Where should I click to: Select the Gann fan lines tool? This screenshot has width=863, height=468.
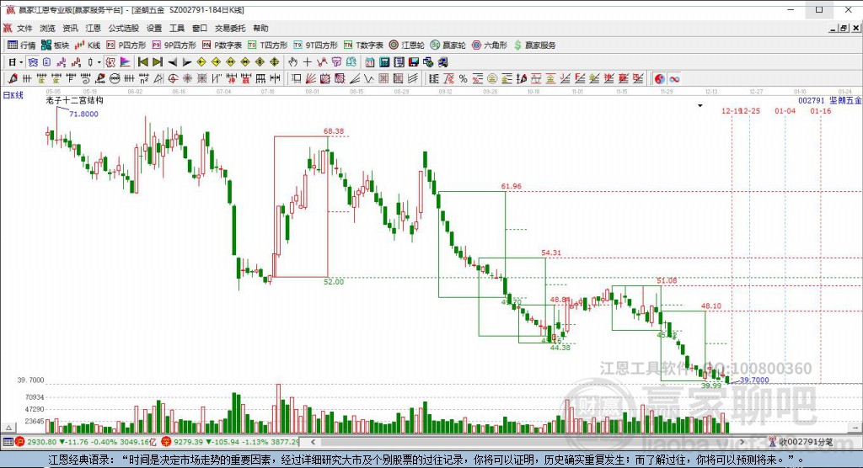310,78
